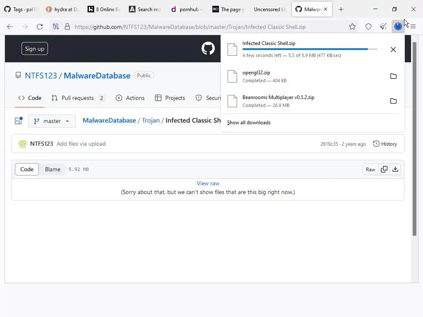The image size is (423, 317).
Task: Switch to the 8 Online browser tab
Action: (x=104, y=9)
